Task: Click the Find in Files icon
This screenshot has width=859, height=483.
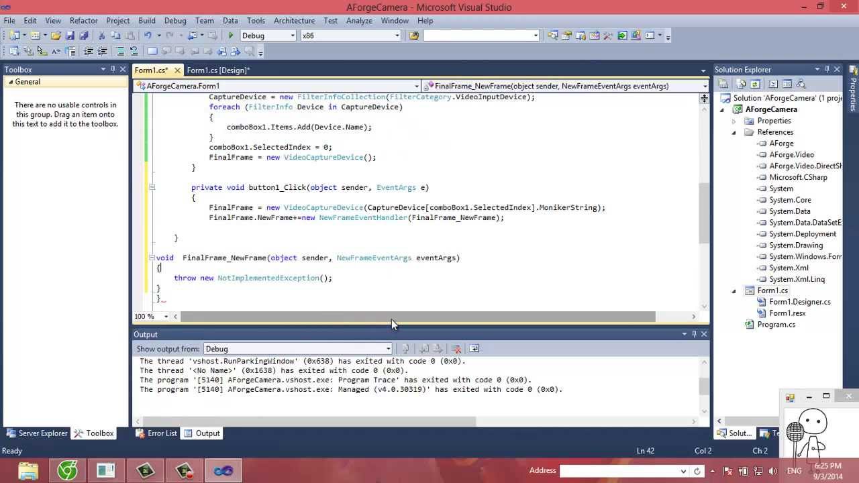Action: point(414,36)
